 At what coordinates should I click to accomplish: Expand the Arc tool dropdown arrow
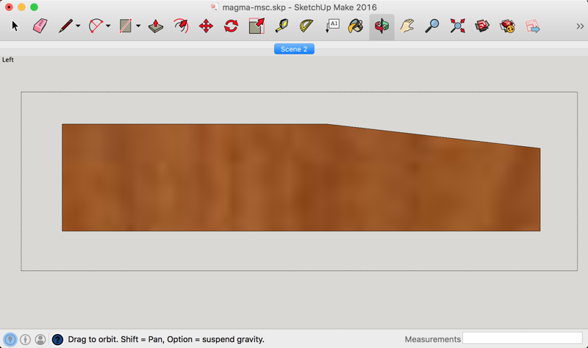click(x=108, y=27)
